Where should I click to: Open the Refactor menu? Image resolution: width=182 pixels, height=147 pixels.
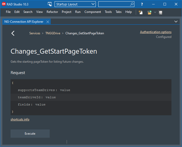[52, 12]
